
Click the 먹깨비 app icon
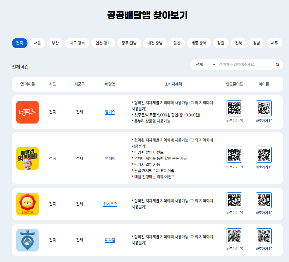27,158
